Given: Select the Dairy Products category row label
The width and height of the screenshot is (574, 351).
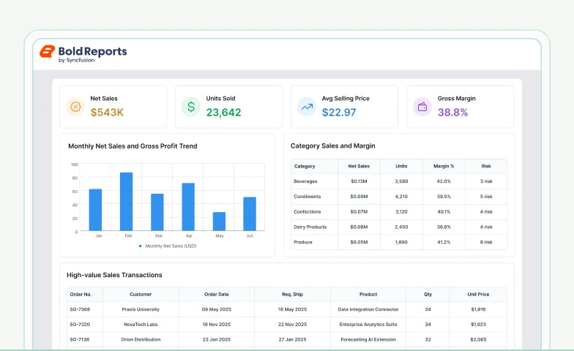Looking at the screenshot, I should coord(310,227).
